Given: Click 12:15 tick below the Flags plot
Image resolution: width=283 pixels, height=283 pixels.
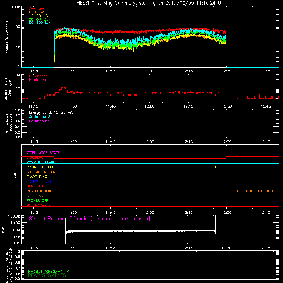Looking at the screenshot, I should click(x=188, y=213).
